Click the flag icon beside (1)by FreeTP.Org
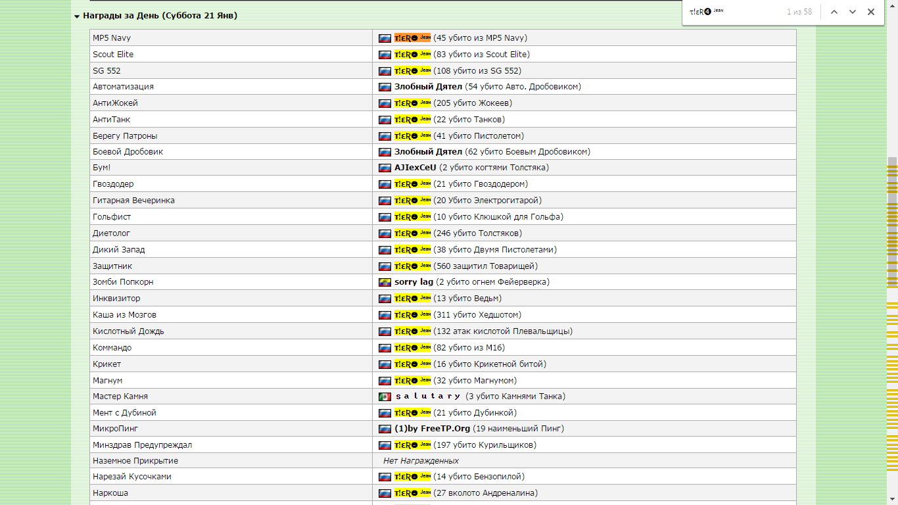 pyautogui.click(x=385, y=429)
